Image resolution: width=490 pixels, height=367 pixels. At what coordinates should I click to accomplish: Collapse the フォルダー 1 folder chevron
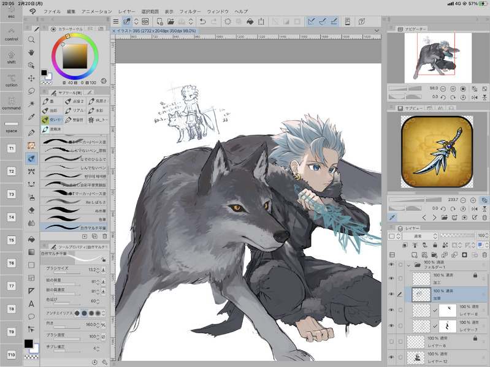(x=408, y=265)
